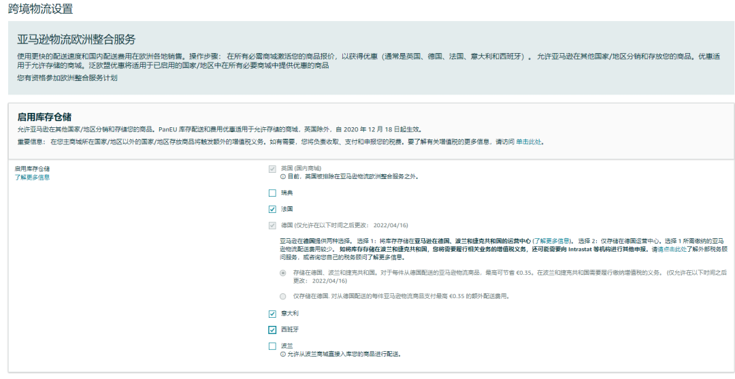735x379 pixels.
Task: Click info icon beside Poland inbound note
Action: [282, 355]
